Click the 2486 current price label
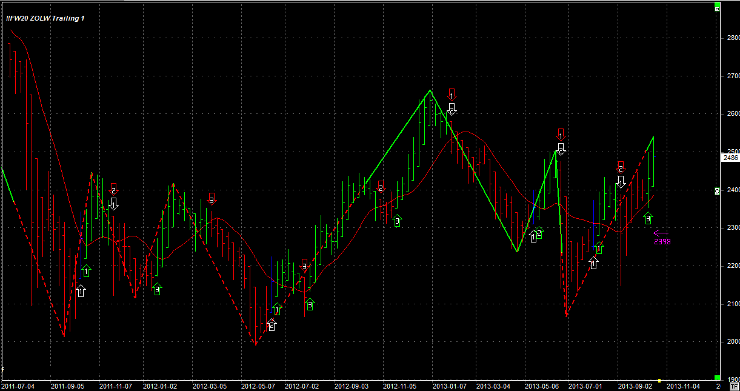The image size is (740, 391). pos(730,158)
